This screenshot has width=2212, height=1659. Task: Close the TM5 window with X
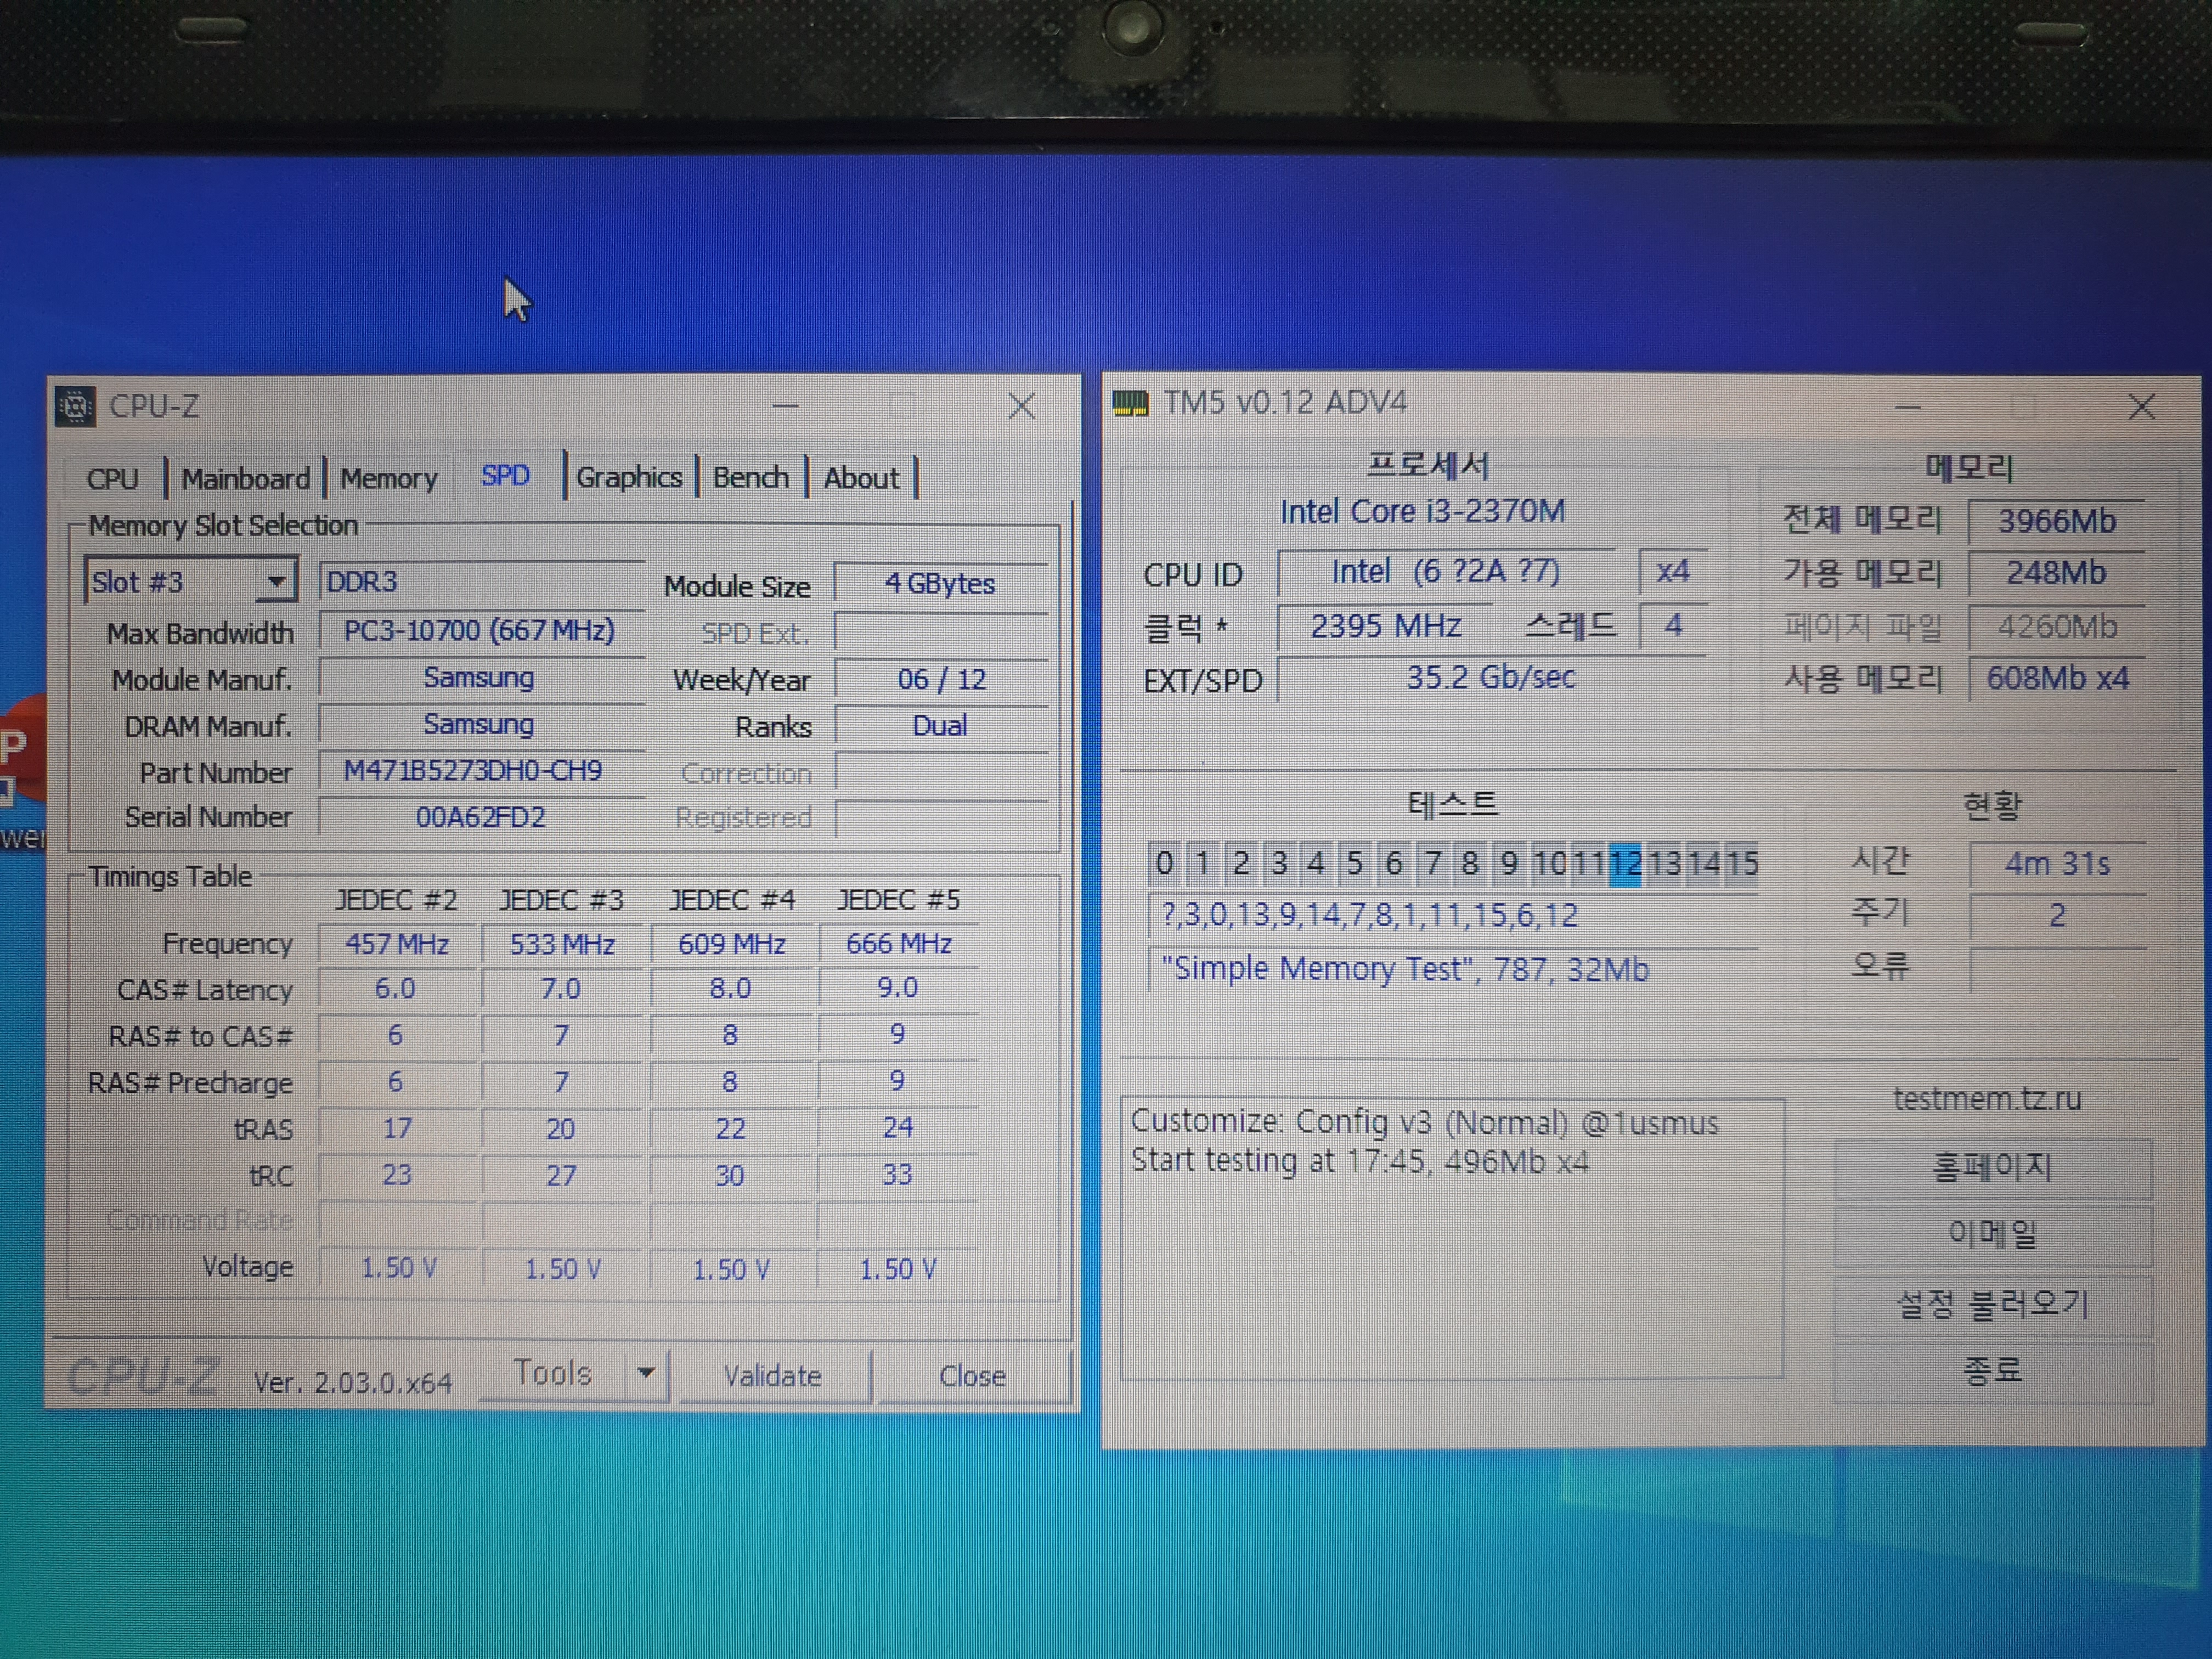(x=2141, y=406)
